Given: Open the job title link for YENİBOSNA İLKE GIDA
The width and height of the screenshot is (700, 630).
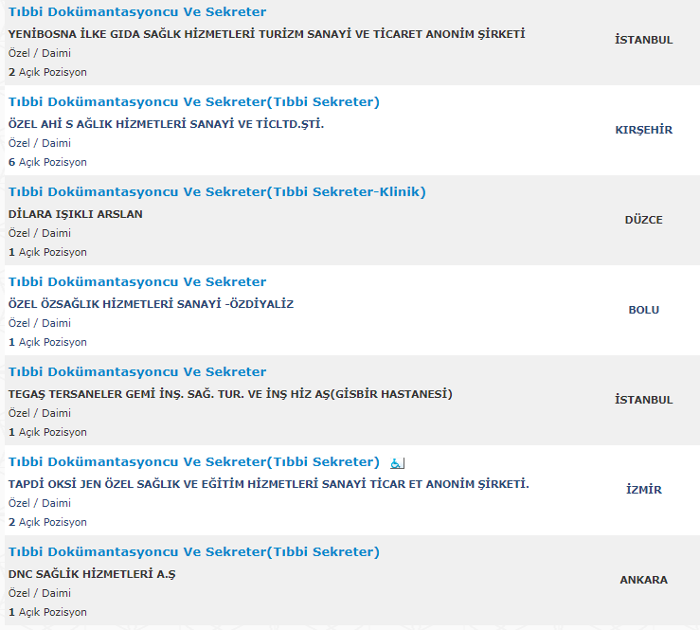Looking at the screenshot, I should click(137, 12).
